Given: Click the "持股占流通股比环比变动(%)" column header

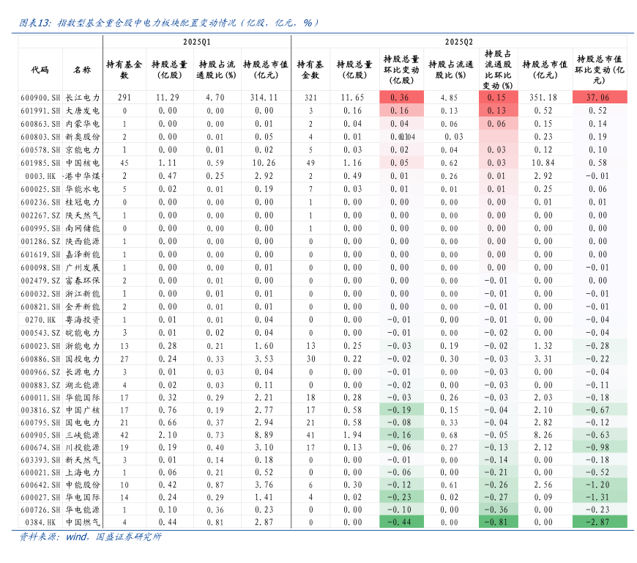Looking at the screenshot, I should [498, 70].
